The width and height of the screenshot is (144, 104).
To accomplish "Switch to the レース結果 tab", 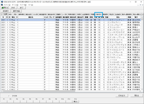I will pyautogui.click(x=4, y=14).
